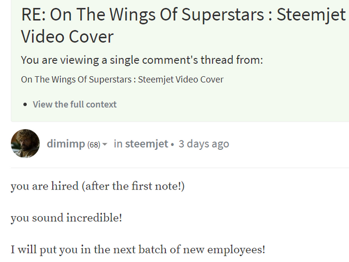Click the "you are hired" comment line
This screenshot has height=262, width=349.
coord(98,186)
